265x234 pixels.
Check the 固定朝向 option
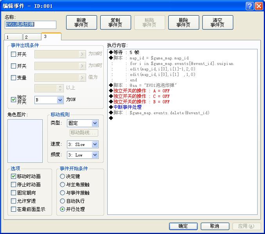pos(13,193)
